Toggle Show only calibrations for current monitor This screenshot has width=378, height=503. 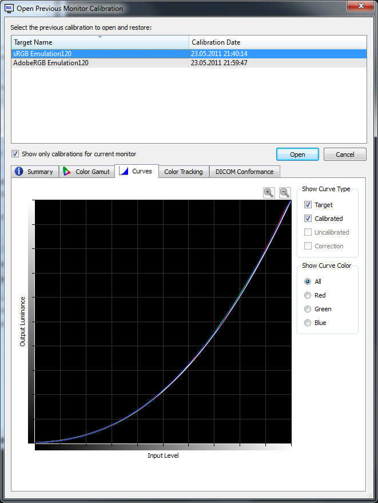pyautogui.click(x=15, y=154)
